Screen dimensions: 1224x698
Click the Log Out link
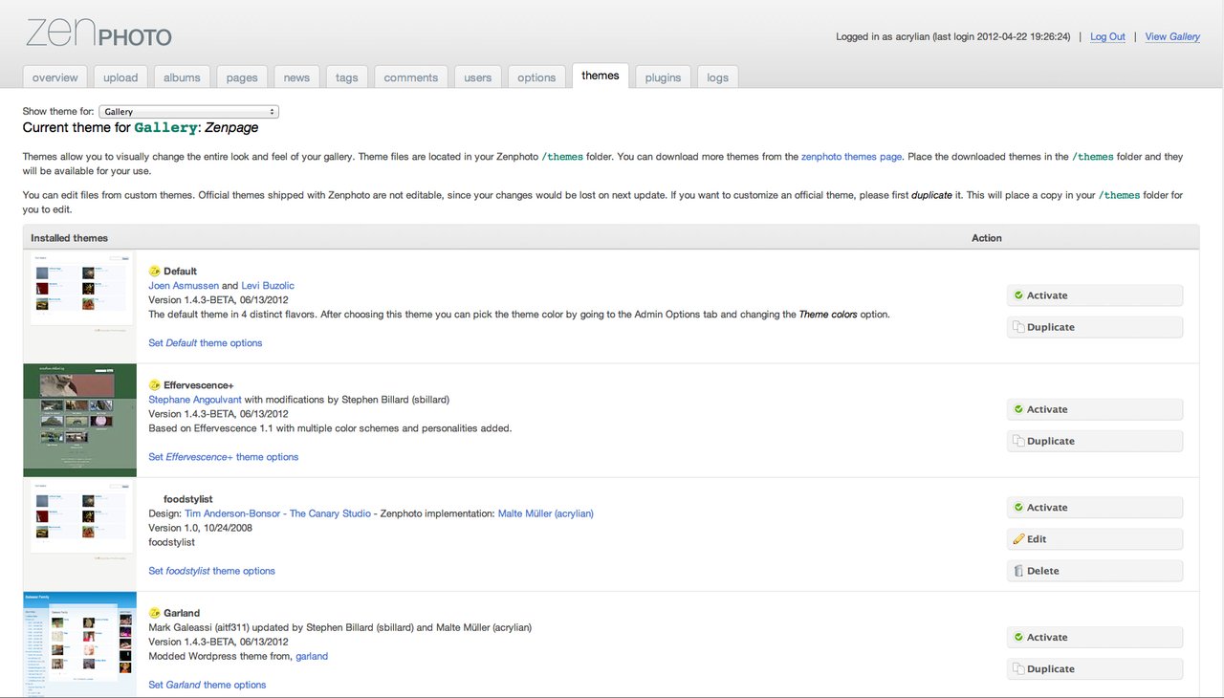click(1107, 37)
